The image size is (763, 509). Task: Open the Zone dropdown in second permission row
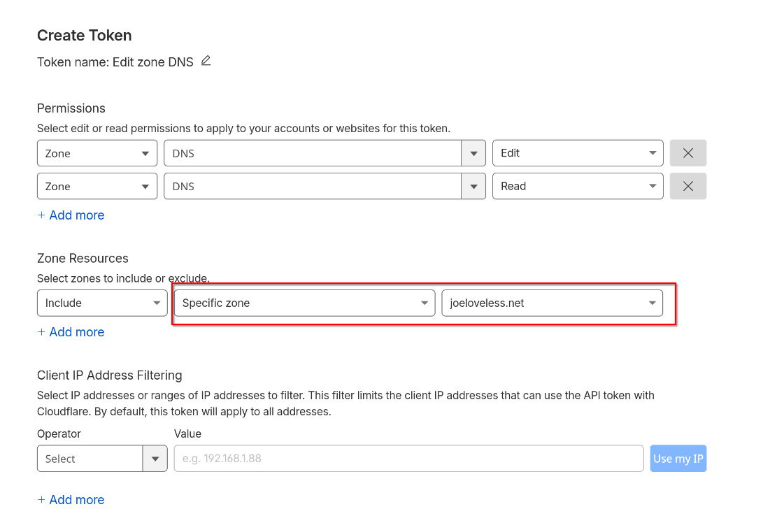point(97,187)
